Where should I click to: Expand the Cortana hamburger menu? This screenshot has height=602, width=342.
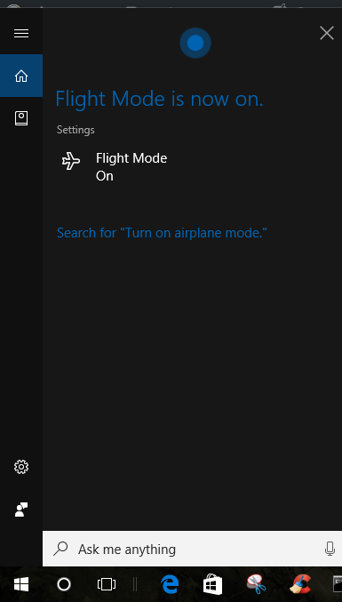point(21,34)
